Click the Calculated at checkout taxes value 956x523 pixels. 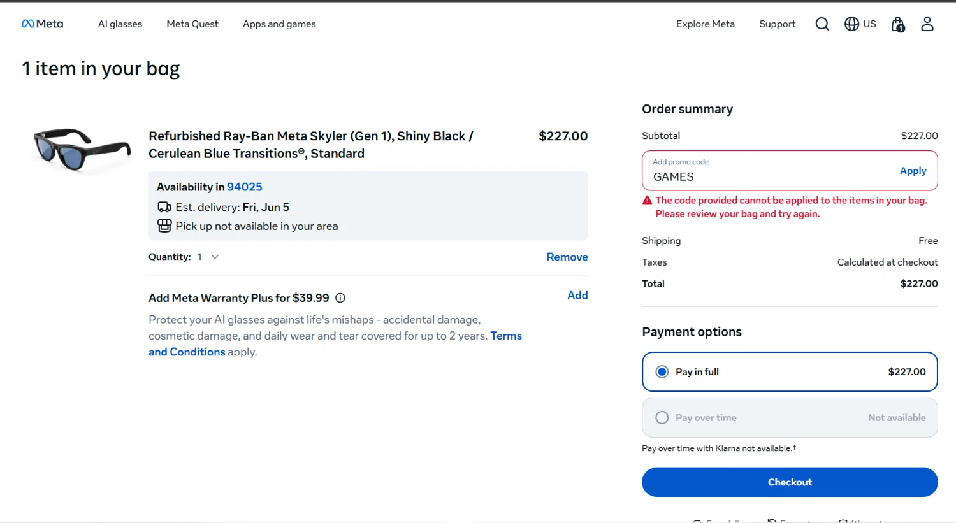click(x=887, y=262)
